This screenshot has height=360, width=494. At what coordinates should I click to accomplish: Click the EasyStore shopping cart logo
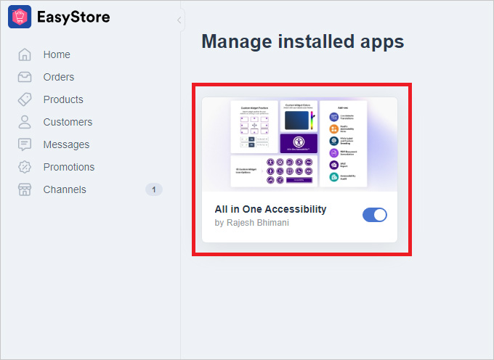coord(20,17)
